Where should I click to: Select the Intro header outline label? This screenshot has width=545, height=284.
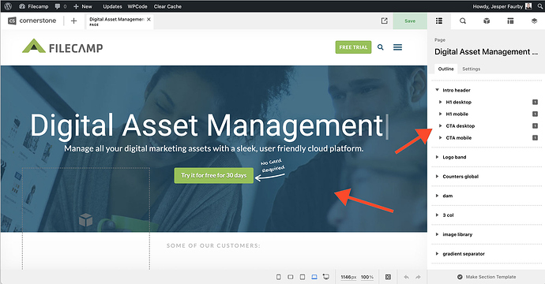[457, 90]
